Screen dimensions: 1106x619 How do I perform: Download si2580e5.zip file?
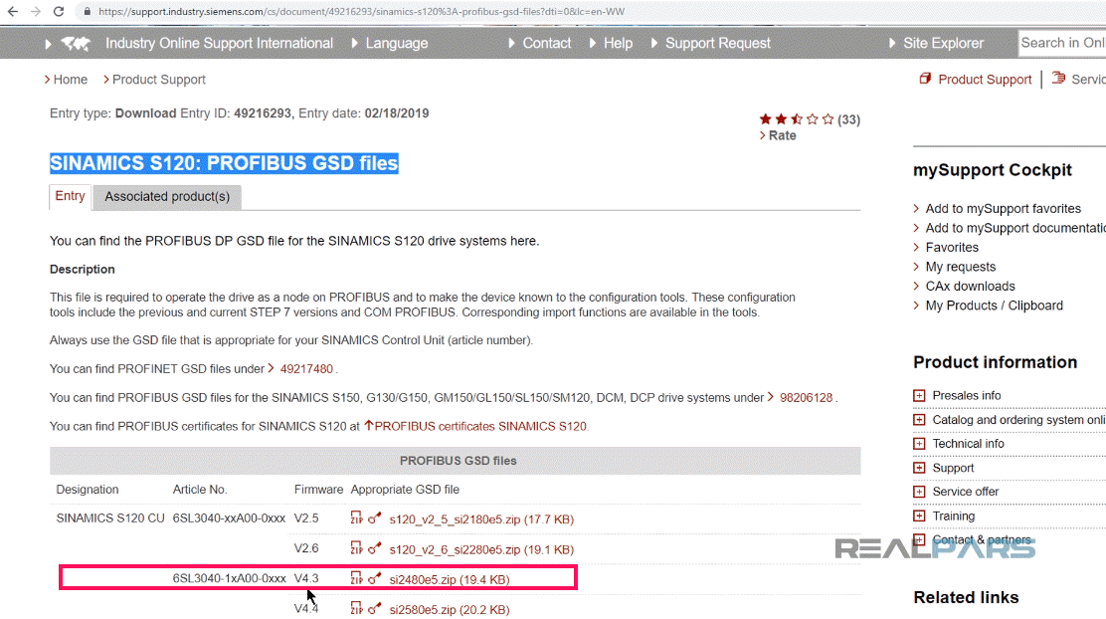tap(450, 610)
